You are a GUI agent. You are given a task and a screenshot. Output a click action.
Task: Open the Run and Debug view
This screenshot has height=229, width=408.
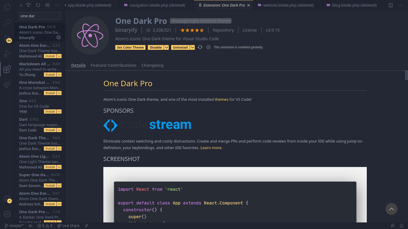pos(7,54)
